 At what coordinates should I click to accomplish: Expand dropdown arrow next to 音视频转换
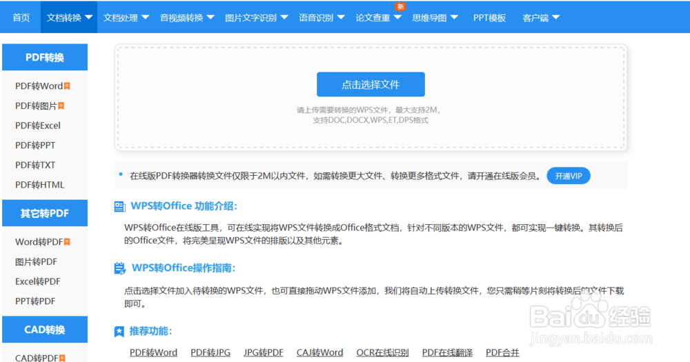210,18
